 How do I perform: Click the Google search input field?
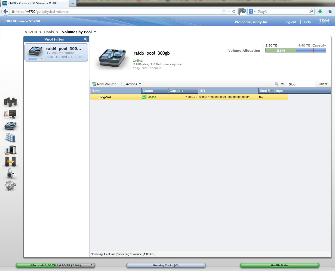(282, 12)
